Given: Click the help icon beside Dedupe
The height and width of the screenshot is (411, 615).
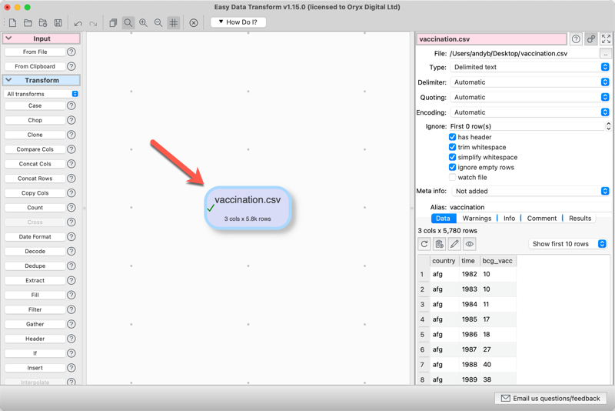Looking at the screenshot, I should click(71, 266).
